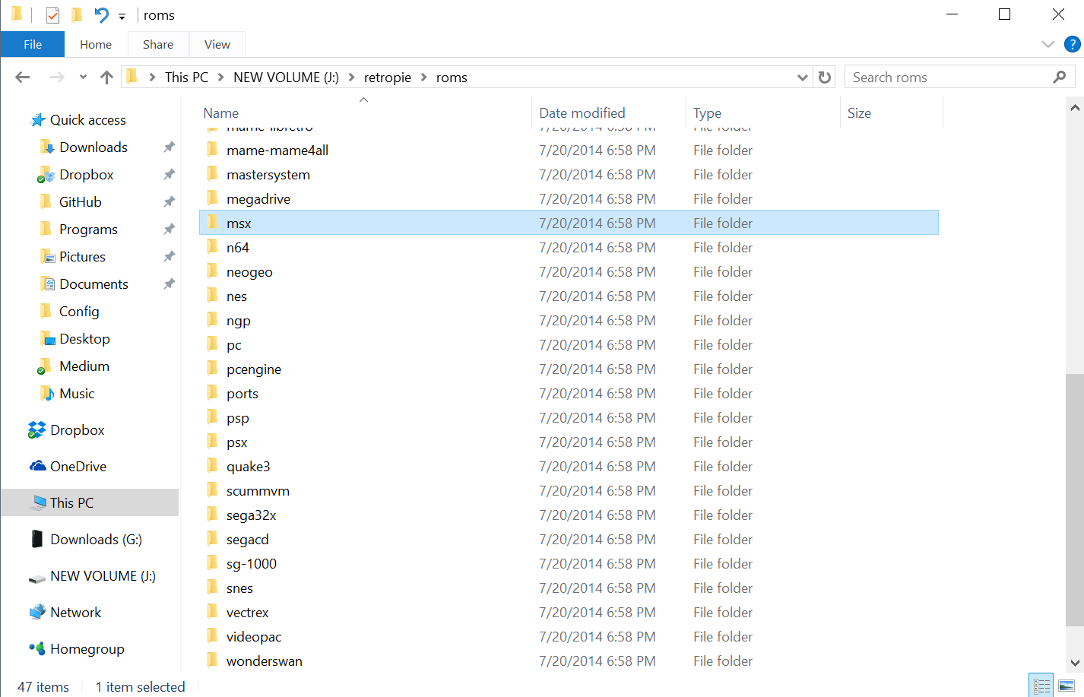Switch to Details view icon in status bar
The image size is (1084, 697).
tap(1041, 686)
